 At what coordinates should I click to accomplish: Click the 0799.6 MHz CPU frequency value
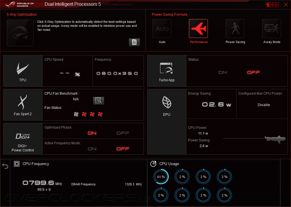(x=42, y=183)
